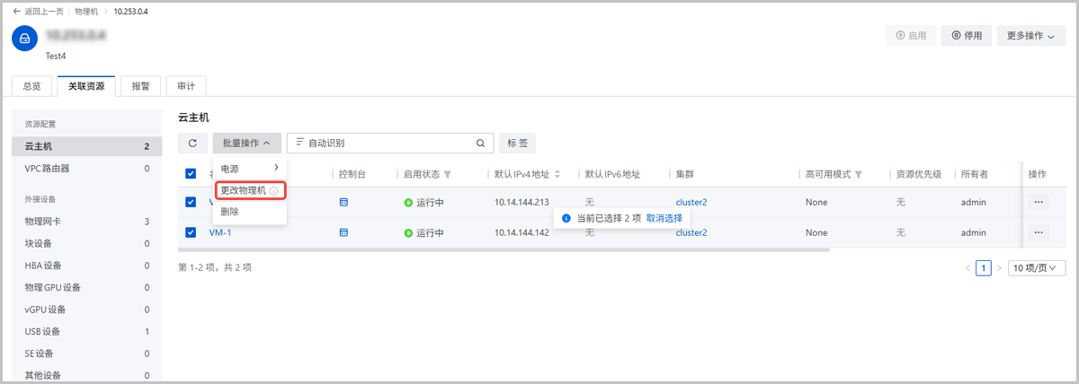Select 更改物理机 from batch menu

244,190
